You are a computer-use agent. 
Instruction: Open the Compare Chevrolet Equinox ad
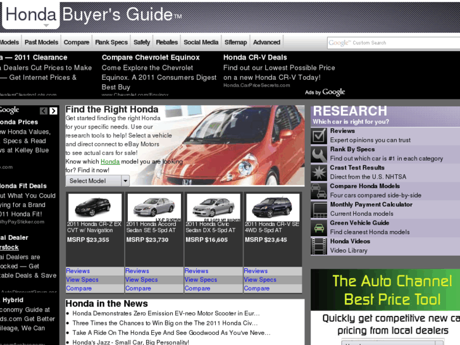[151, 58]
